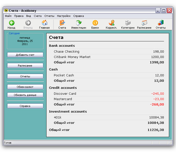Open the Инвестиции investments icon
Image resolution: width=176 pixels, height=152 pixels.
pyautogui.click(x=79, y=23)
